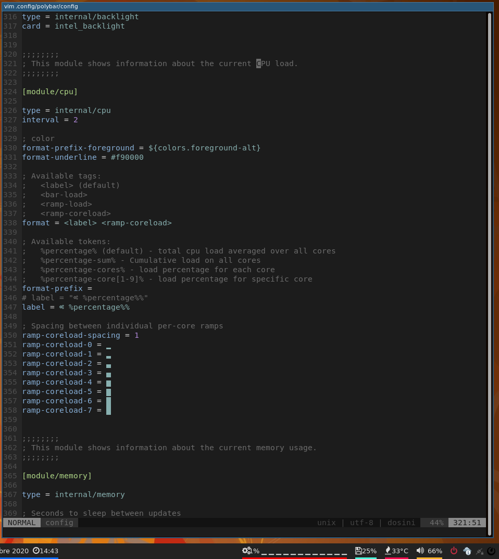This screenshot has width=499, height=559.
Task: Click the clock icon beside 14:43
Action: tap(36, 550)
